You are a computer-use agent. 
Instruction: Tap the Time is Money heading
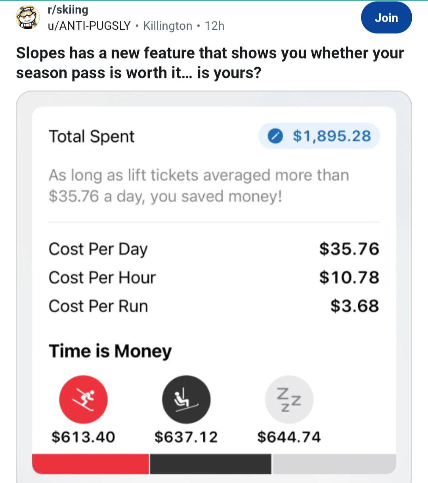pos(110,351)
